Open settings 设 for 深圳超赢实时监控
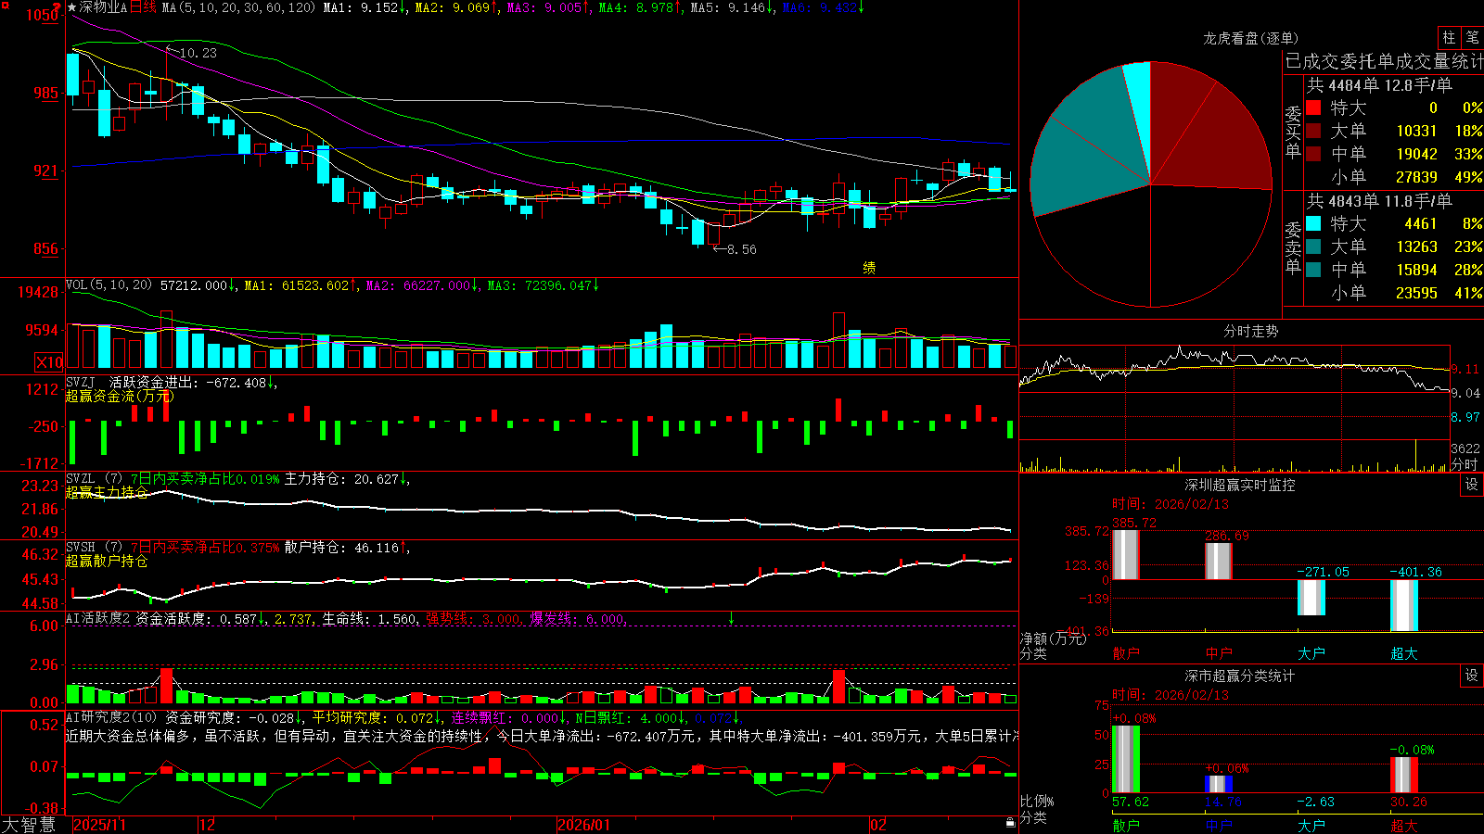The image size is (1484, 834). point(1472,485)
